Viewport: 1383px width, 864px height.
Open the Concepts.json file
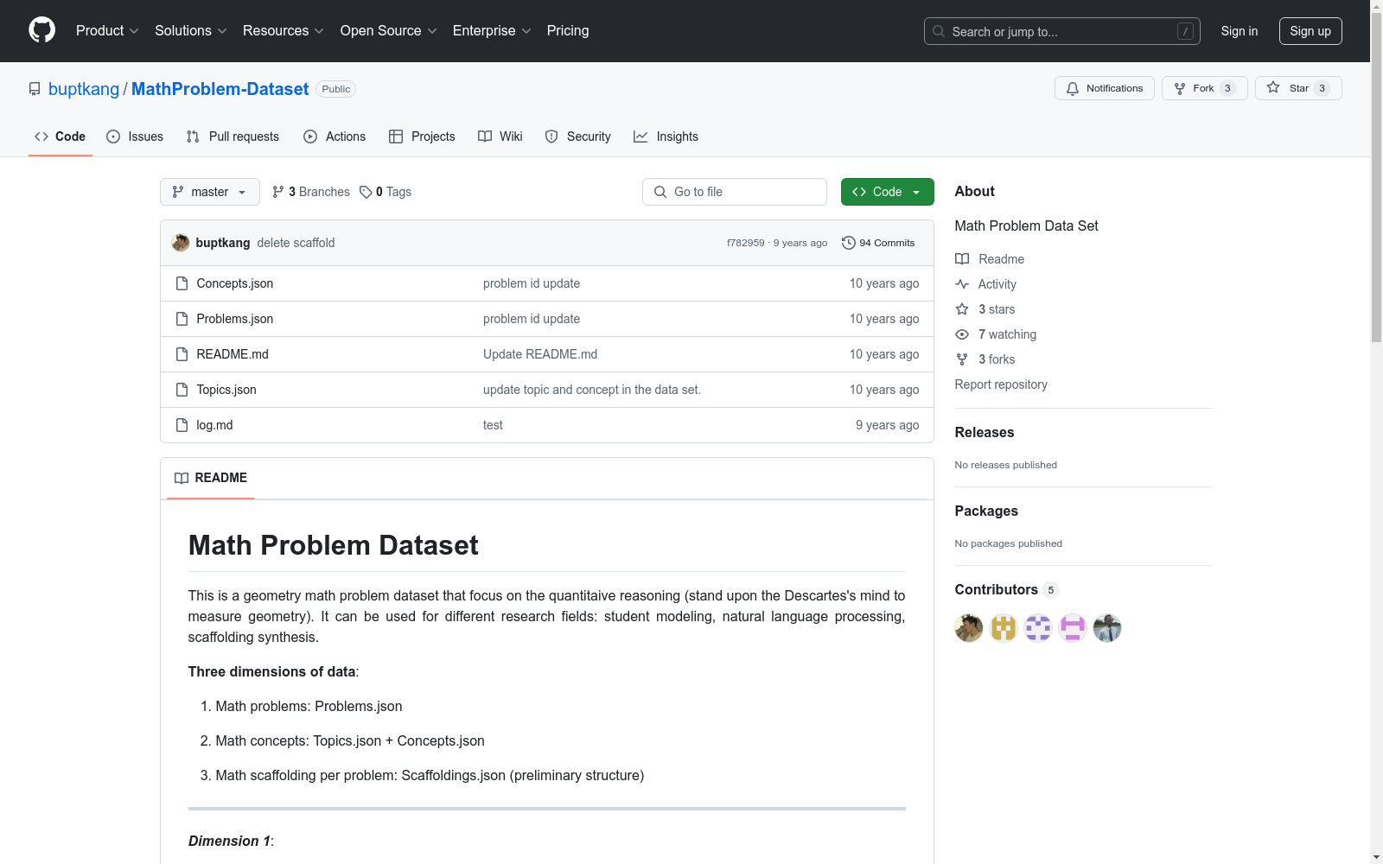coord(234,283)
